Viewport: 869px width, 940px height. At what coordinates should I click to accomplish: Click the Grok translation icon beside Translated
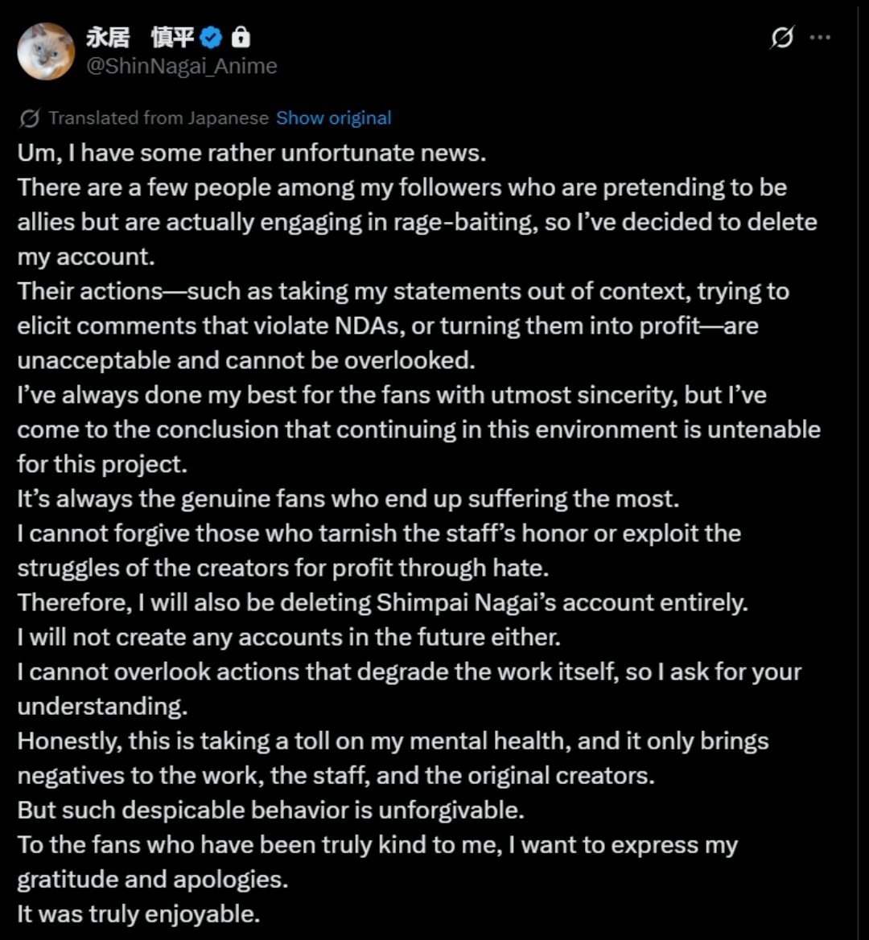pos(30,118)
